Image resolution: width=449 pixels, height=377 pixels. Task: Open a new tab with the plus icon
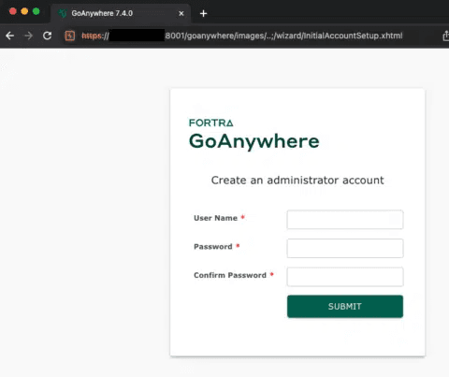(x=203, y=13)
